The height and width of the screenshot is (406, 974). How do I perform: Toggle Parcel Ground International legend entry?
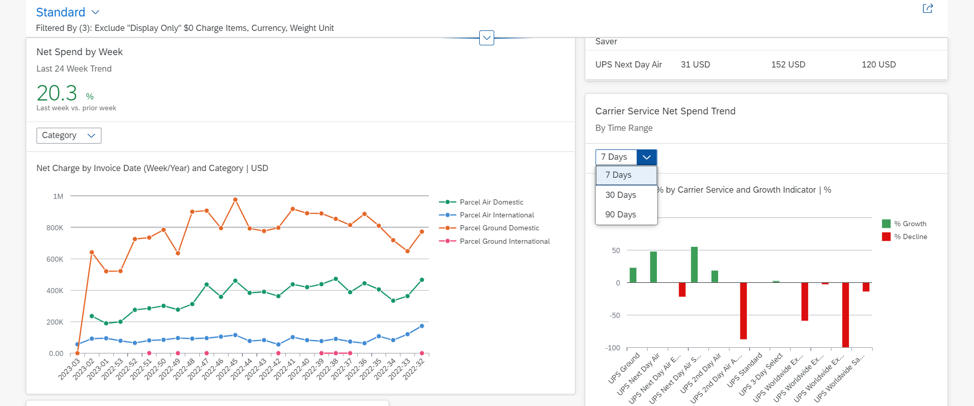click(494, 241)
